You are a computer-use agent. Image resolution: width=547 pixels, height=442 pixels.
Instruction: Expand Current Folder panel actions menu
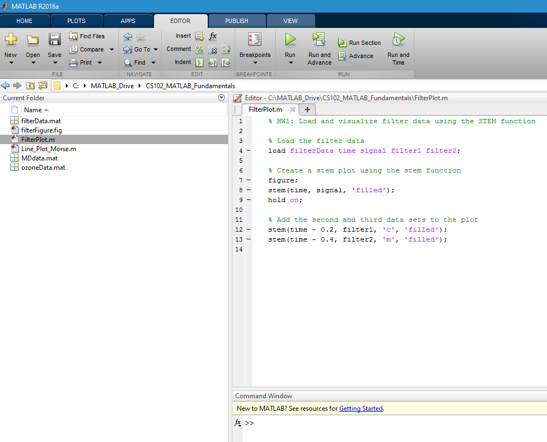[221, 98]
